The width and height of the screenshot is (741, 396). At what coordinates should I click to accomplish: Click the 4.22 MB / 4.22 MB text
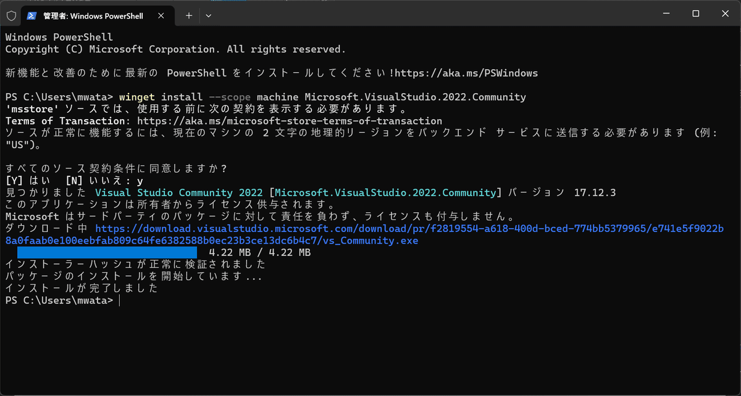click(260, 252)
